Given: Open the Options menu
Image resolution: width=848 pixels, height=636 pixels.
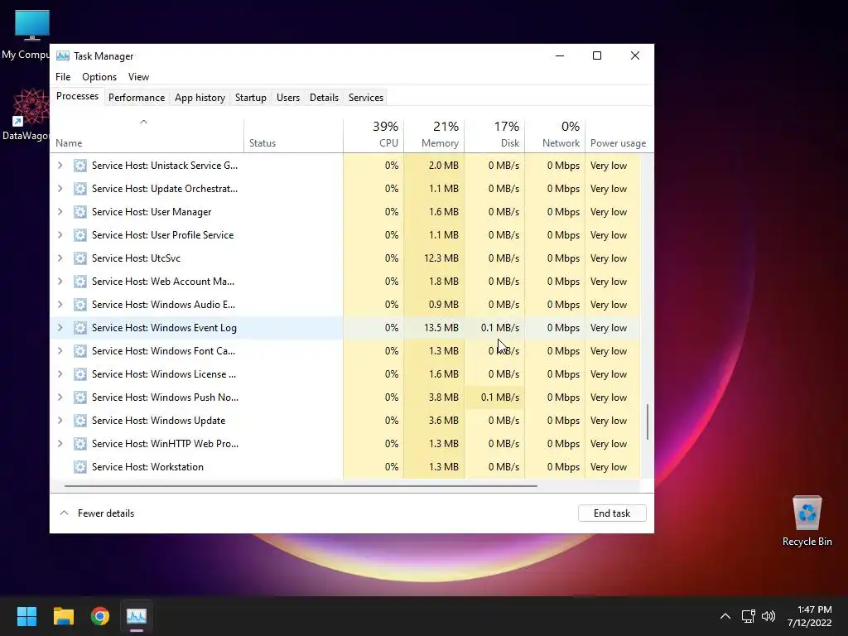Looking at the screenshot, I should (x=99, y=77).
